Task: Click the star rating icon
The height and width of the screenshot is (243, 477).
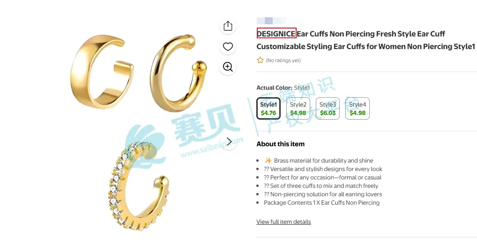Action: [x=260, y=60]
